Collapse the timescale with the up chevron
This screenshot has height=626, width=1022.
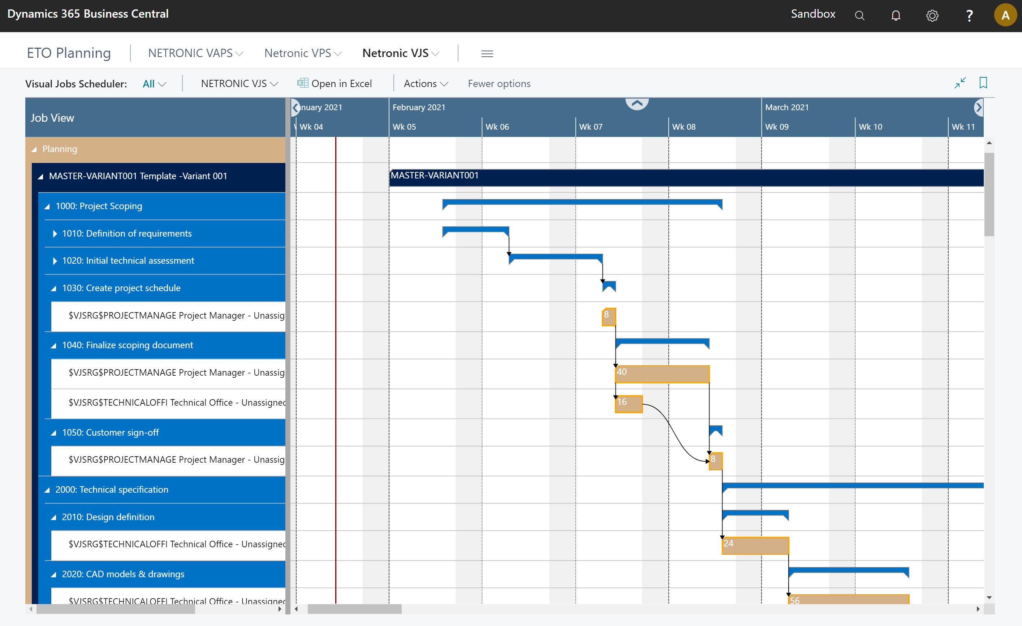pos(637,103)
